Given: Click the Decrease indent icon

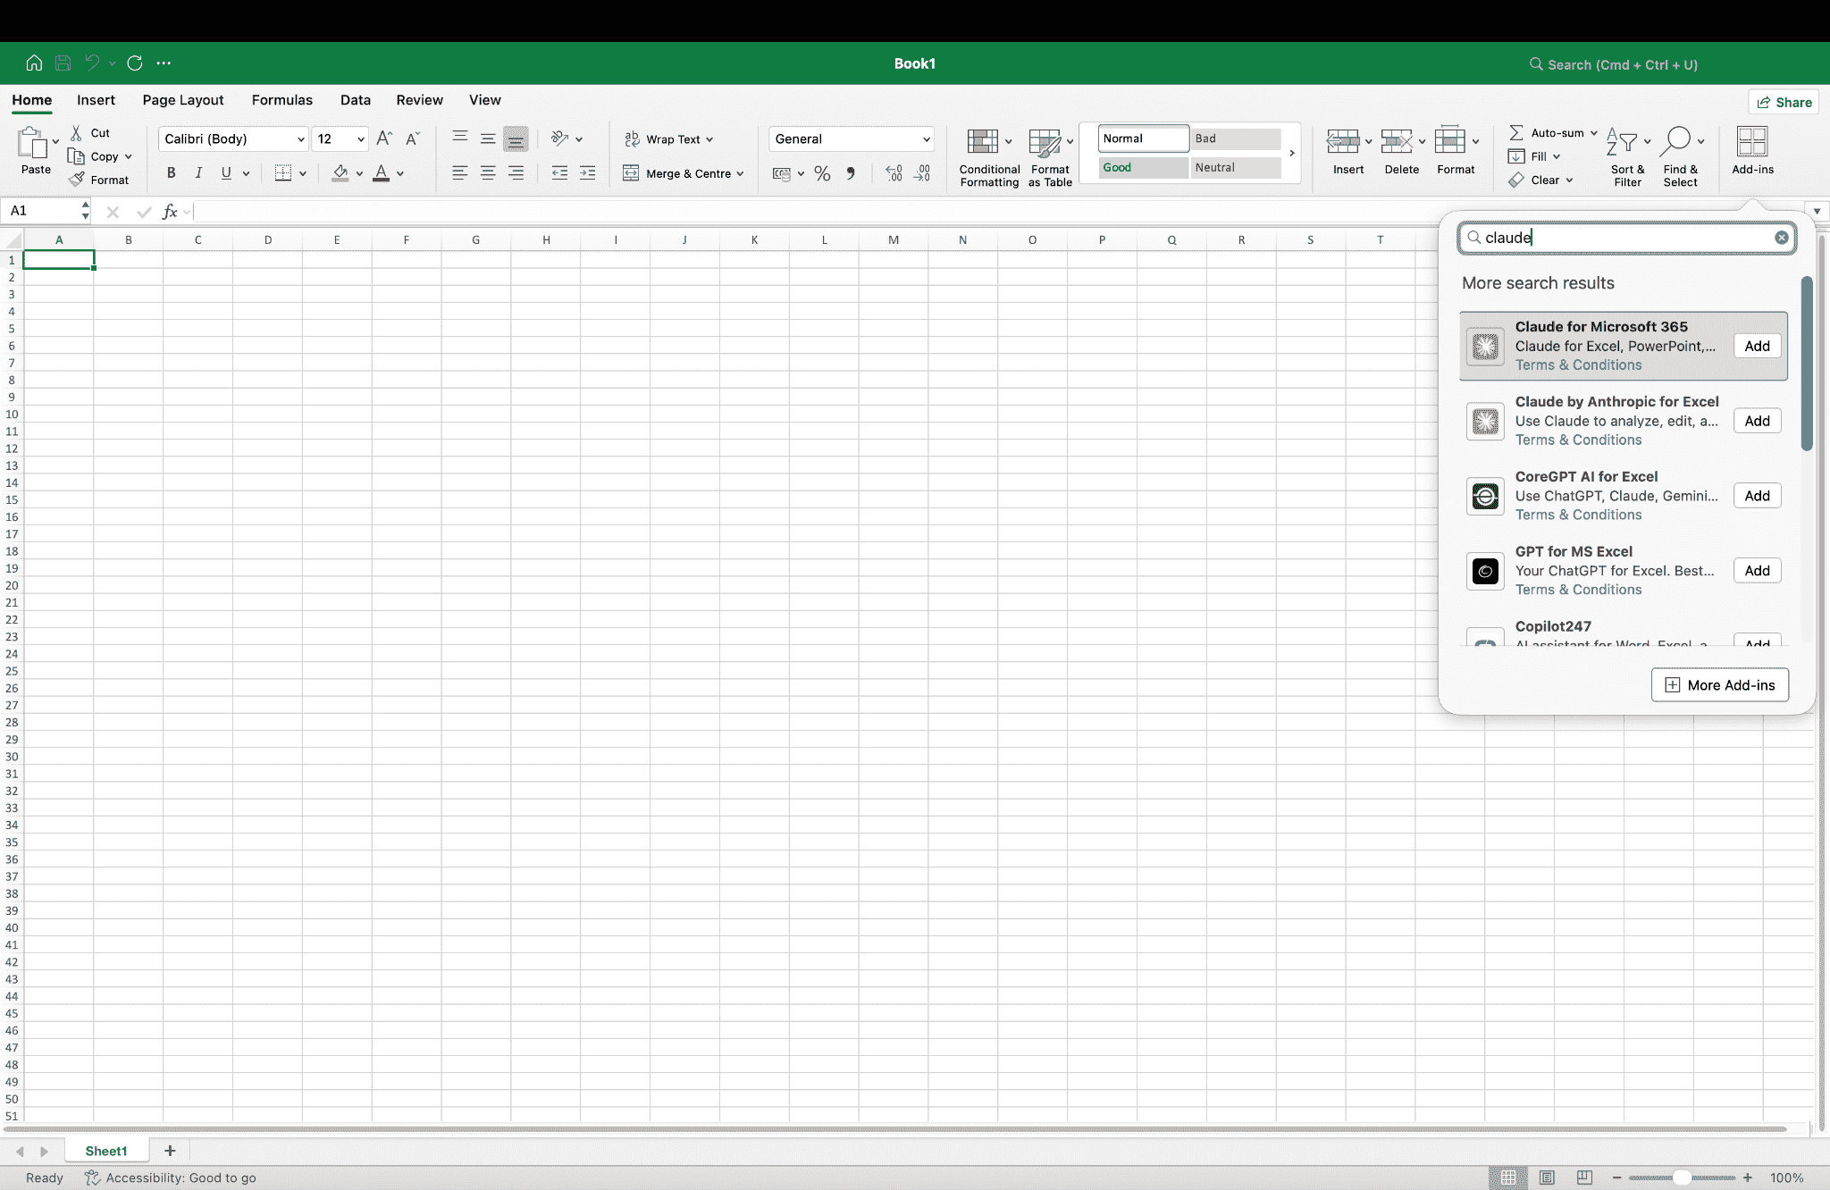Looking at the screenshot, I should point(559,173).
